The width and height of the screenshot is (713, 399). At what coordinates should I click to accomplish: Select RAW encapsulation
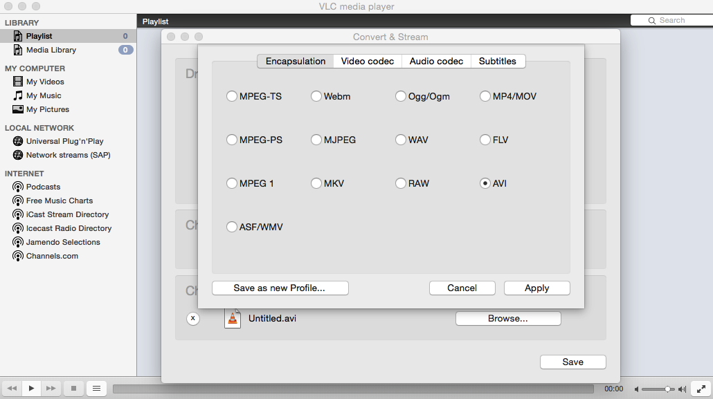pyautogui.click(x=412, y=183)
